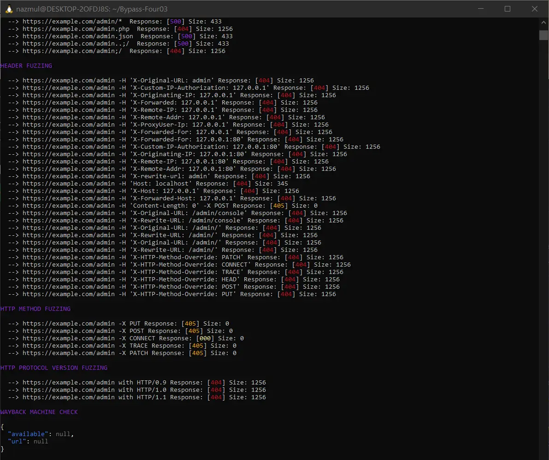Click the 'X-Forwarded-Host: 127.0.0.1' header line
Viewport: 549px width, 460px height.
172,198
